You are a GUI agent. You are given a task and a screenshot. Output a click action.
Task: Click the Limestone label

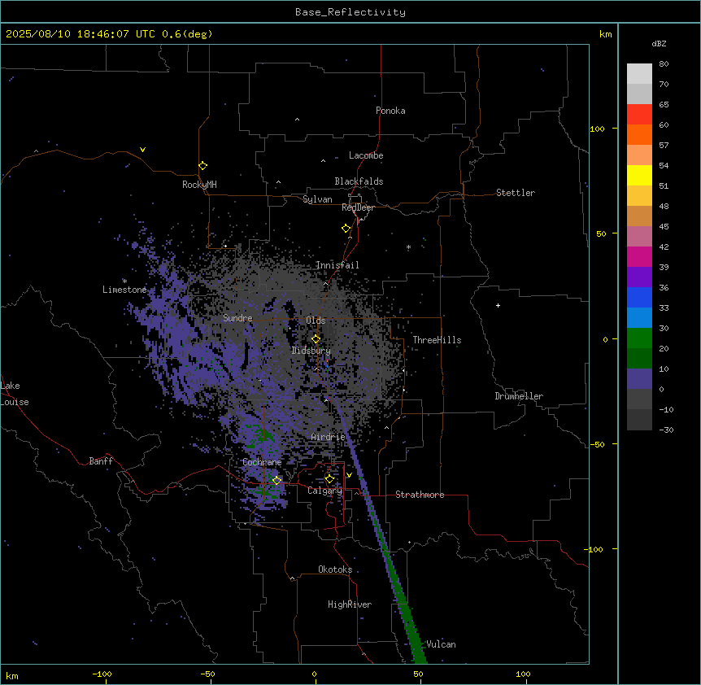coord(124,290)
